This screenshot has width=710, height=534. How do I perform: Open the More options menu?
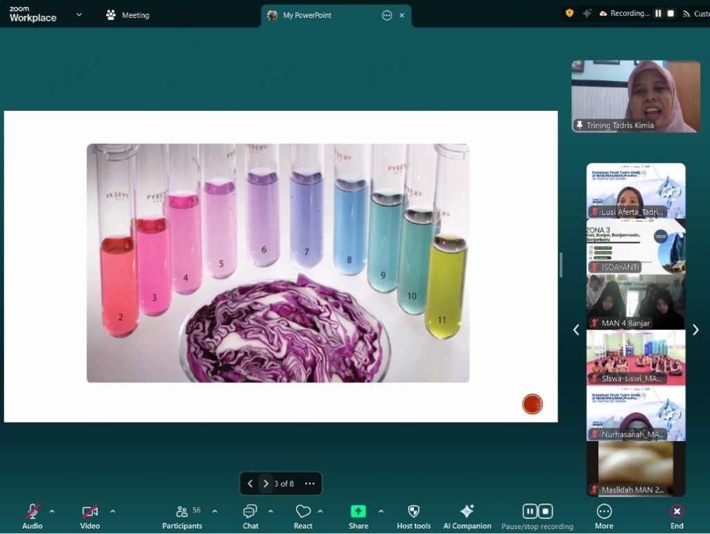coord(604,516)
